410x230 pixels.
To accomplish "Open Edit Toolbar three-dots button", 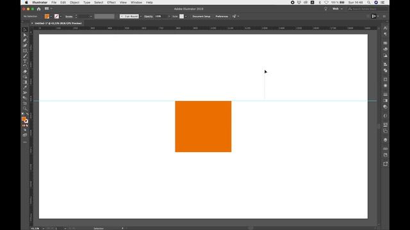I will click(x=25, y=142).
